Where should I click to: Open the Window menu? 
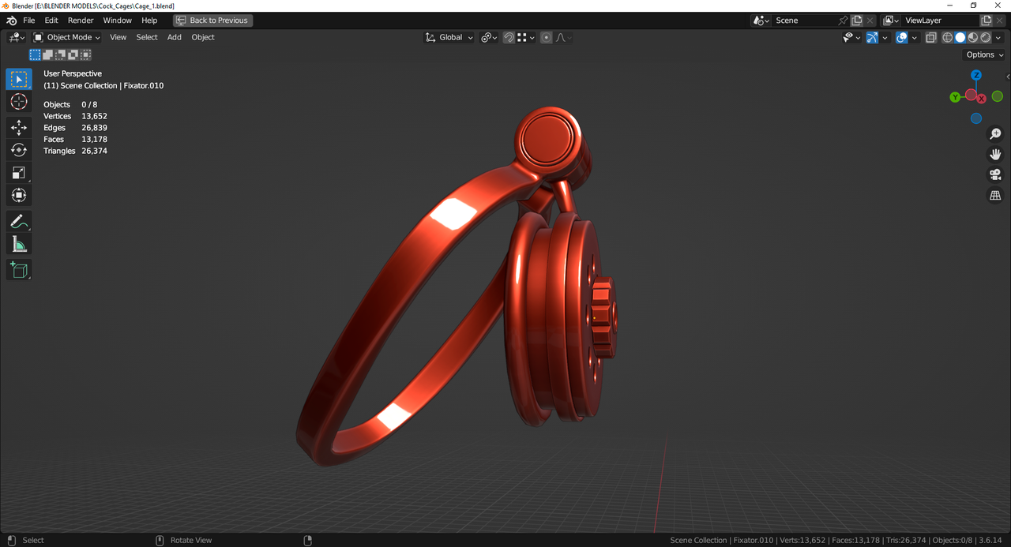tap(118, 21)
